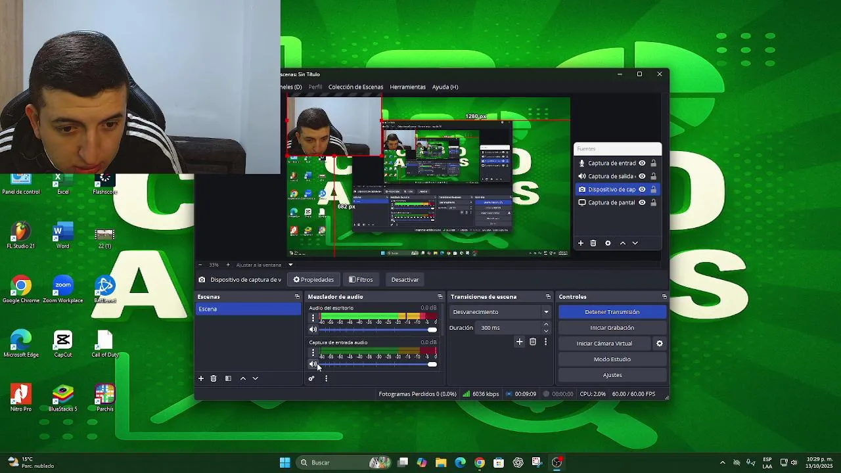The image size is (841, 473).
Task: Open Filtros for selected source
Action: tap(361, 280)
